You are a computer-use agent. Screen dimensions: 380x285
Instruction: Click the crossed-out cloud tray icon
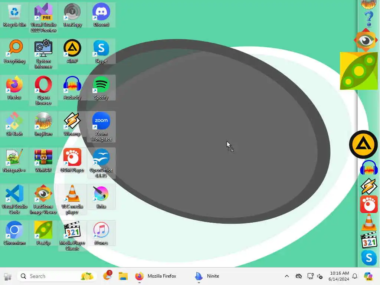pyautogui.click(x=299, y=276)
